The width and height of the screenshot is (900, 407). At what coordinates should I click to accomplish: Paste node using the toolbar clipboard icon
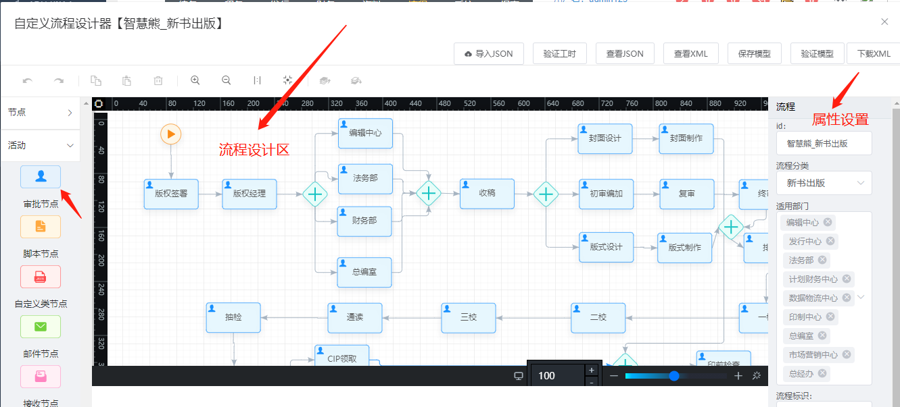click(x=126, y=81)
